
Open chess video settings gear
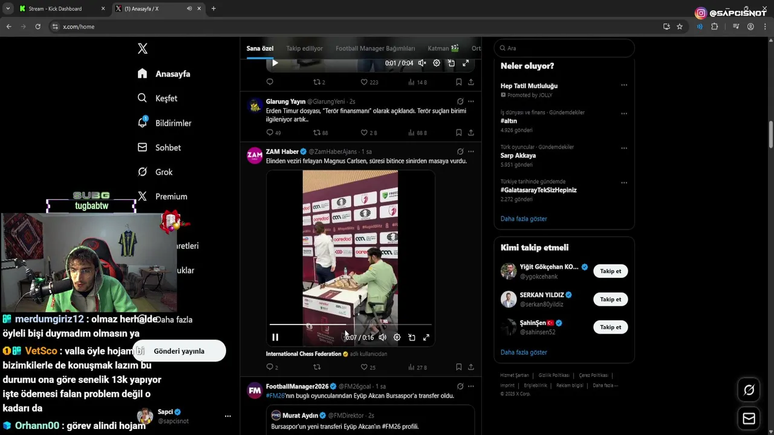pyautogui.click(x=397, y=337)
